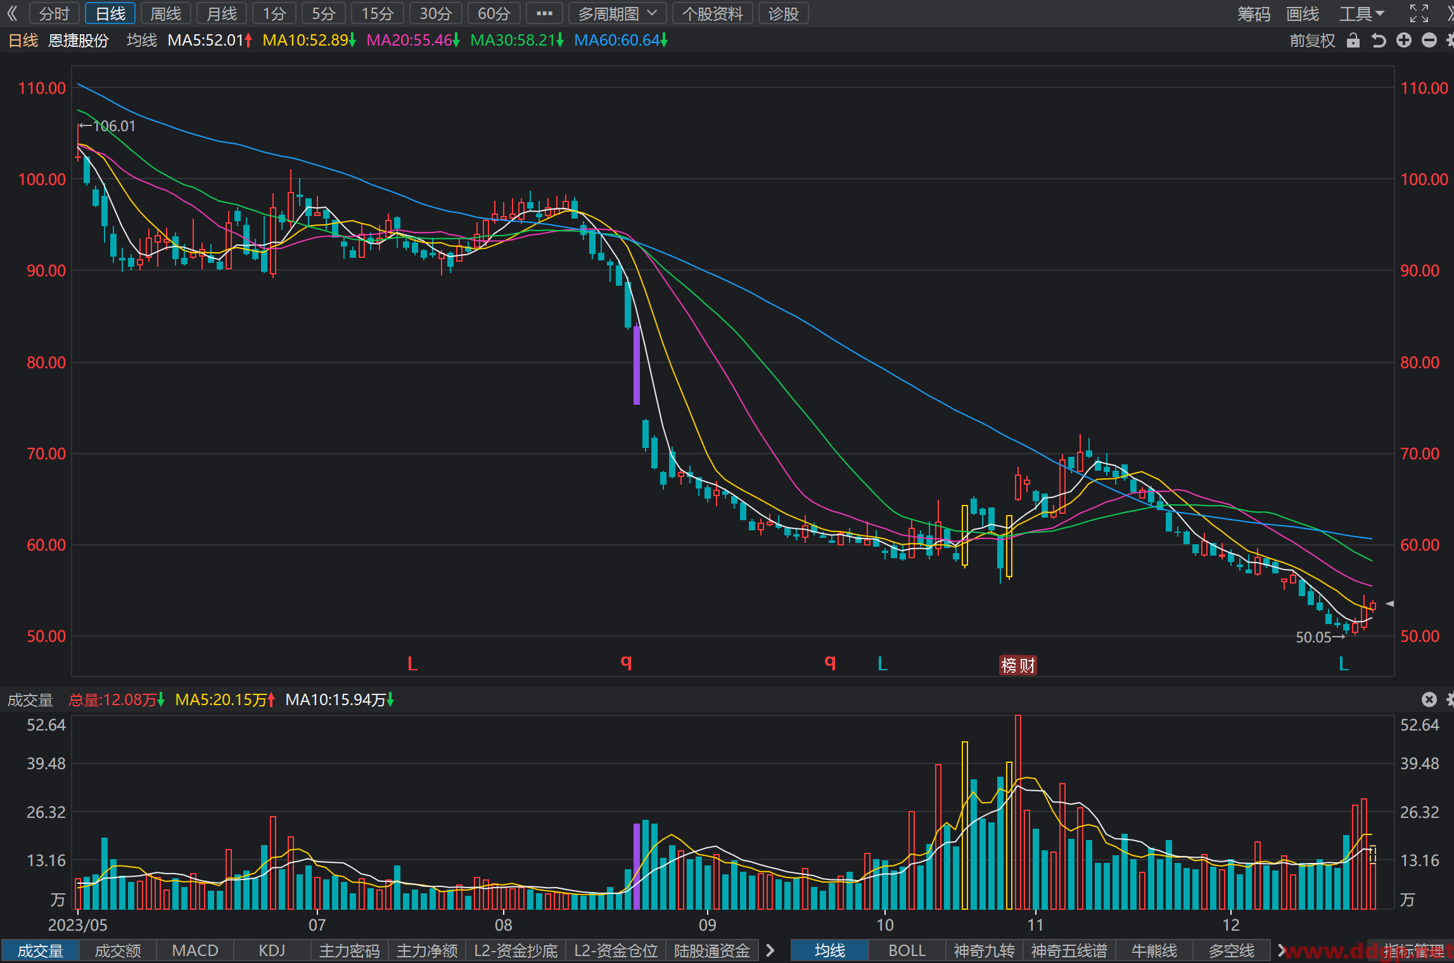Switch to the MACD indicator tab
This screenshot has width=1454, height=963.
tap(195, 951)
